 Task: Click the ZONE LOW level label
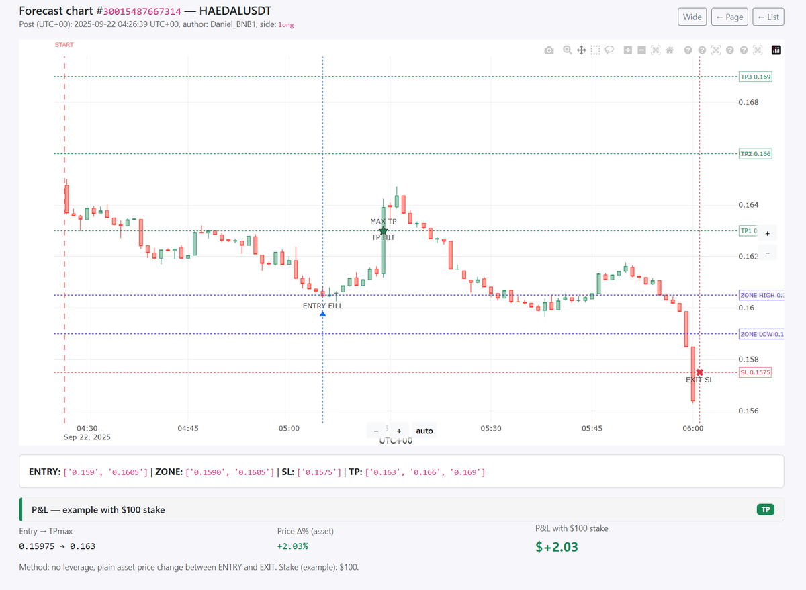761,334
